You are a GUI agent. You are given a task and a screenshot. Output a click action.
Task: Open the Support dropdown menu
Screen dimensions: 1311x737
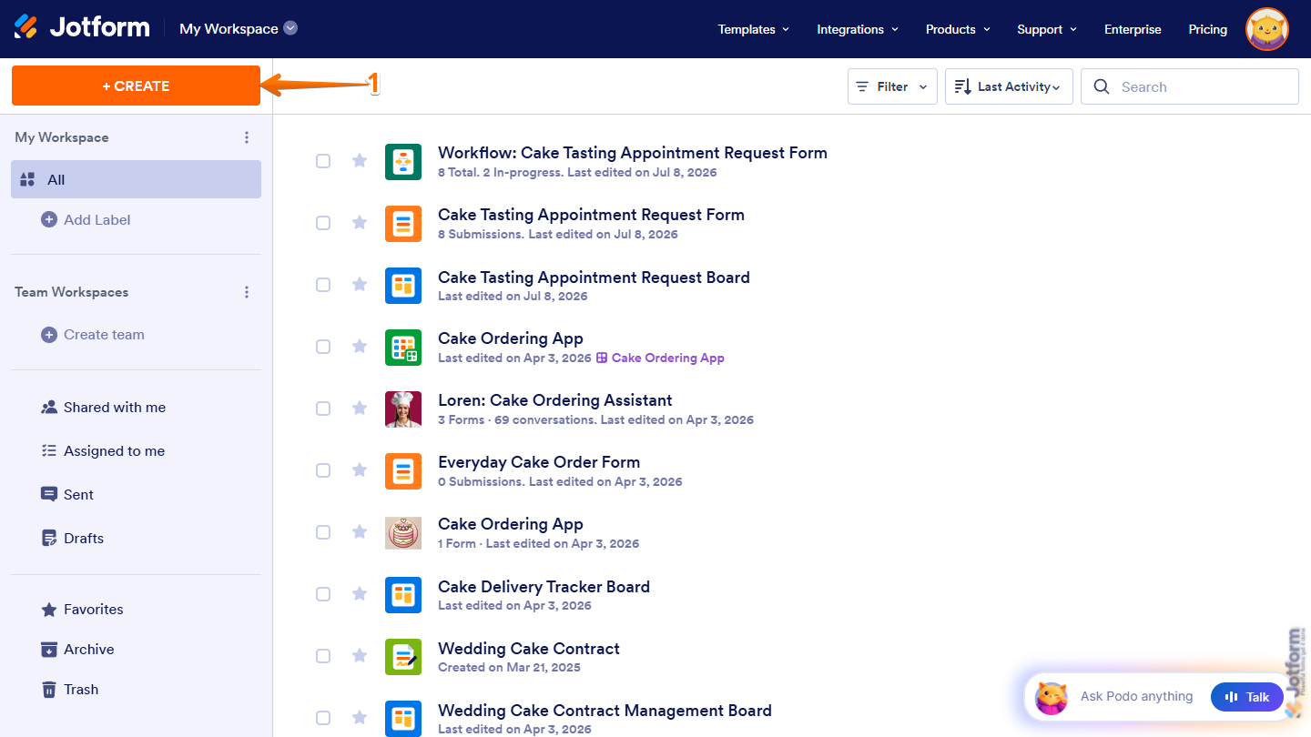pos(1047,29)
